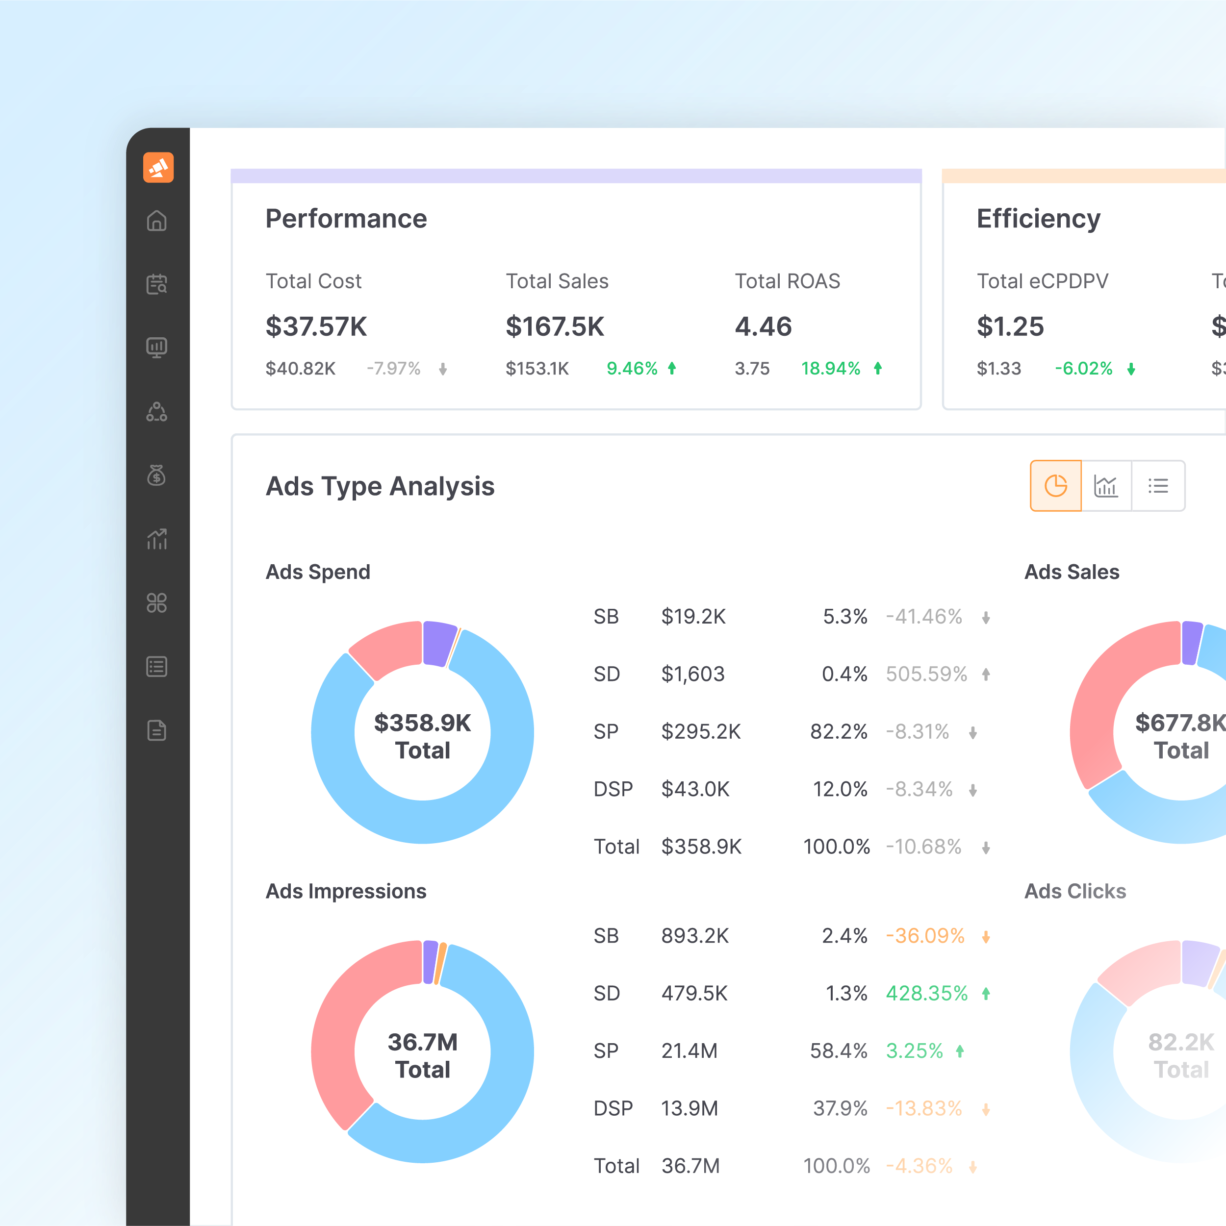Viewport: 1226px width, 1226px height.
Task: Click the money bag sidebar icon
Action: 157,475
